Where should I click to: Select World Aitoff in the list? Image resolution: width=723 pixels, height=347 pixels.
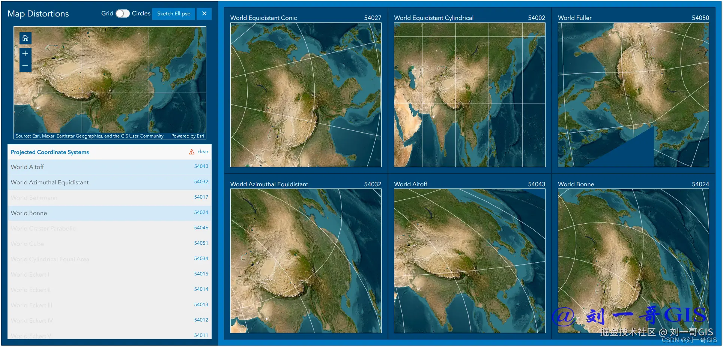point(110,167)
